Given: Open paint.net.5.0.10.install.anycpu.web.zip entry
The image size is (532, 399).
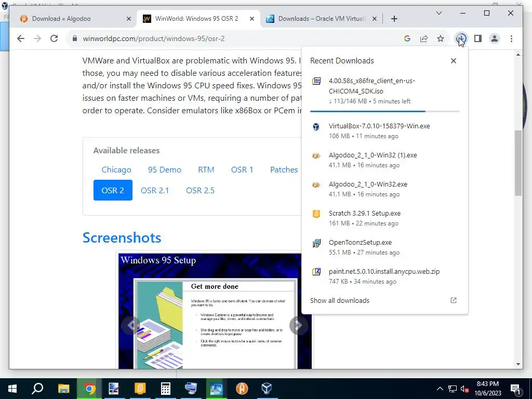Looking at the screenshot, I should click(385, 276).
